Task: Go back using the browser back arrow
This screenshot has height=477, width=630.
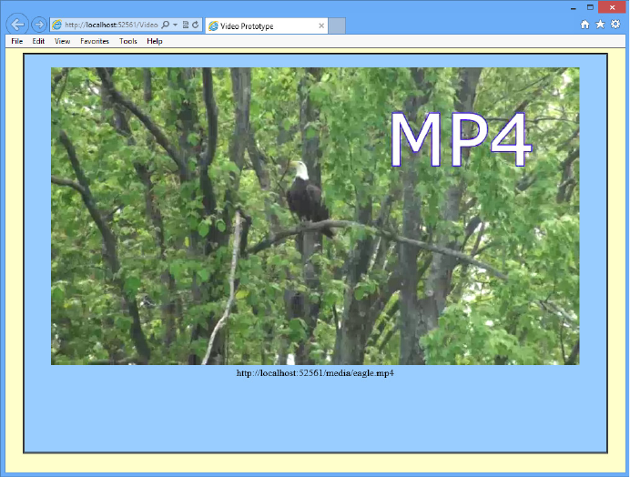Action: point(17,25)
